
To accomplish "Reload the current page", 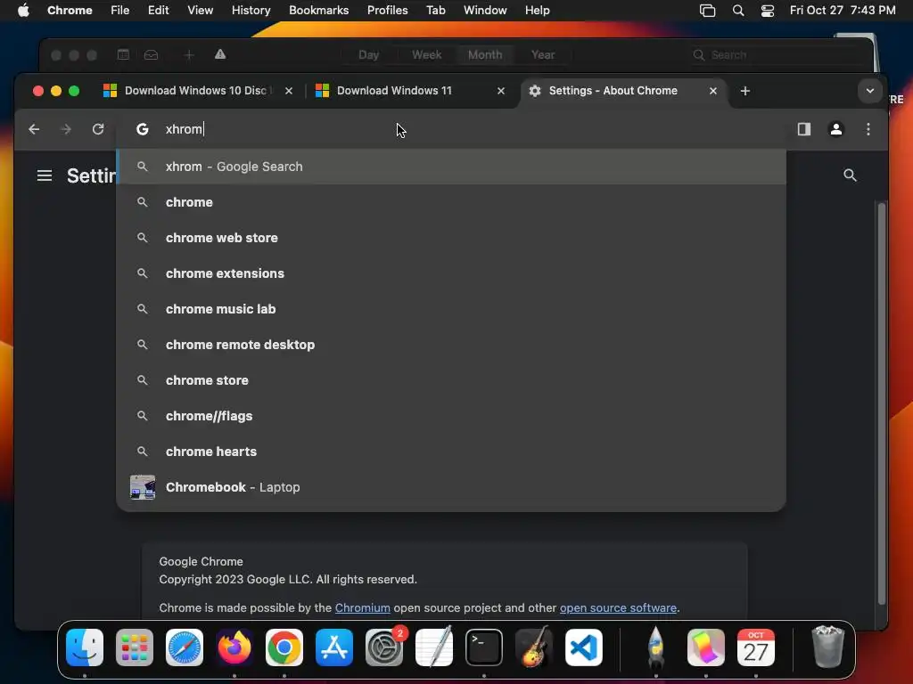I will coord(98,129).
